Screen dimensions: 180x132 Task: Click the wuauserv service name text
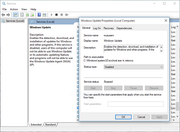pyautogui.click(x=109, y=35)
